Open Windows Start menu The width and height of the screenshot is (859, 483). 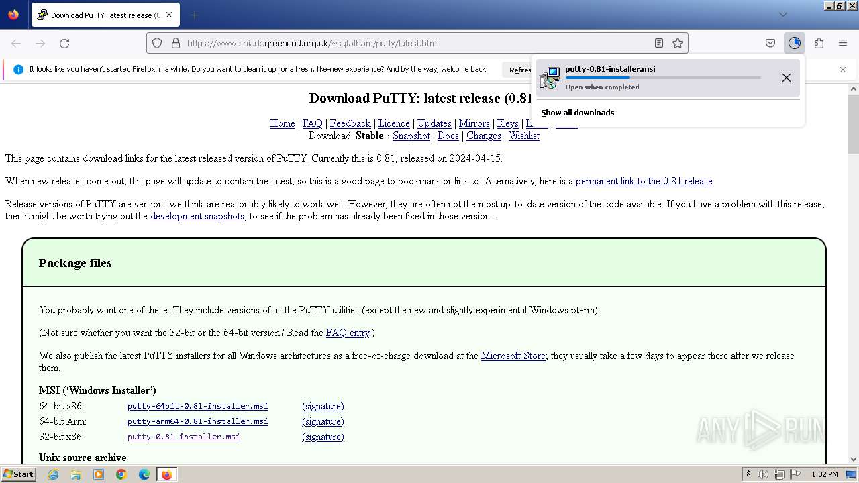18,474
